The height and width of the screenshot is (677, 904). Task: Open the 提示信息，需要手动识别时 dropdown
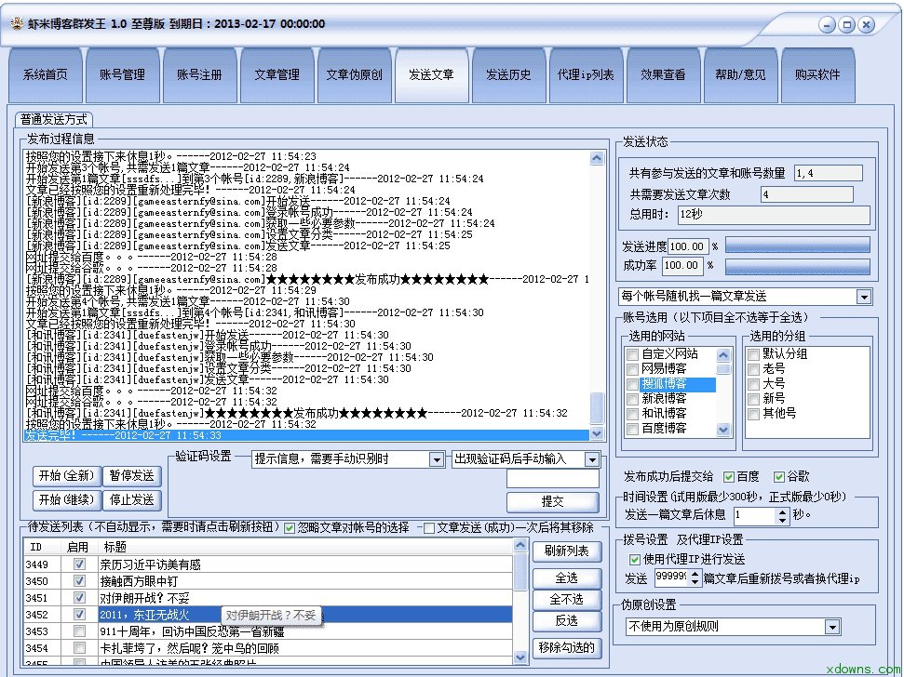(x=437, y=459)
